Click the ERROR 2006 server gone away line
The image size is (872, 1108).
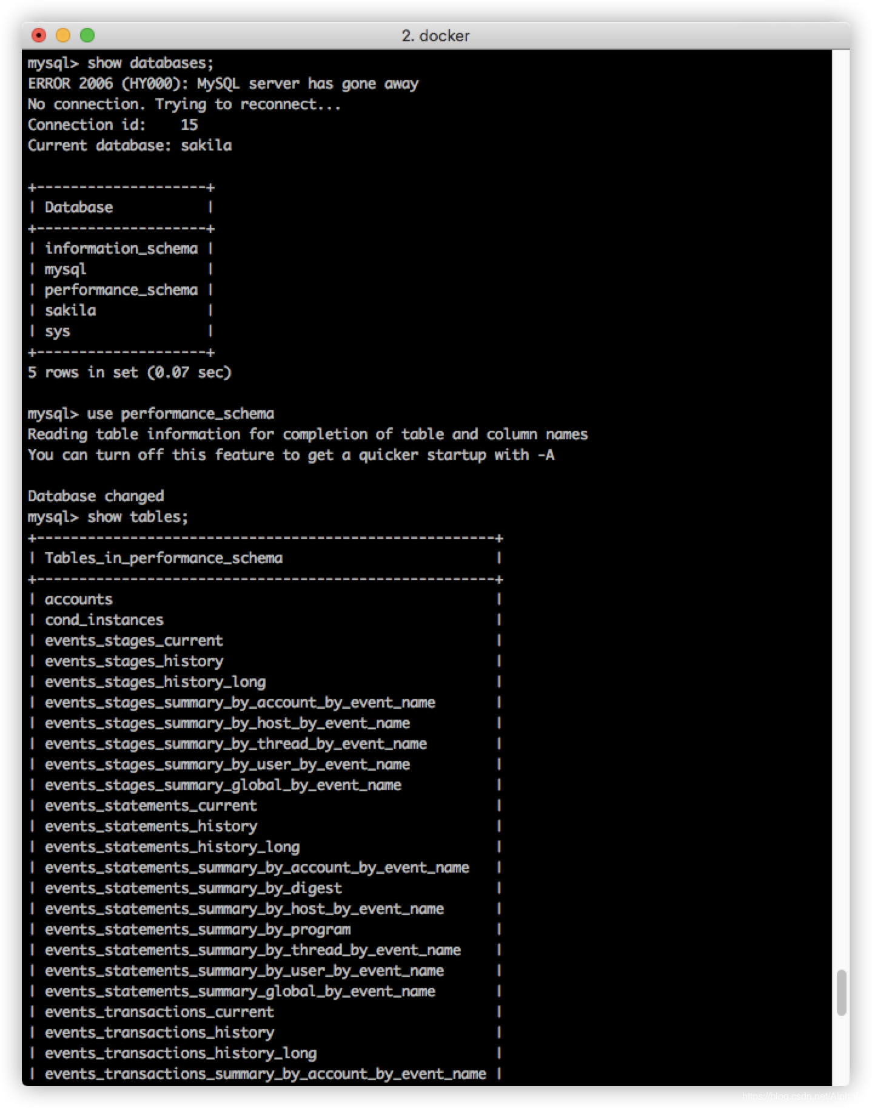coord(223,84)
